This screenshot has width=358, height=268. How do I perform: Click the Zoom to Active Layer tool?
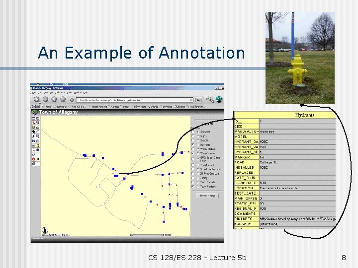pos(38,127)
